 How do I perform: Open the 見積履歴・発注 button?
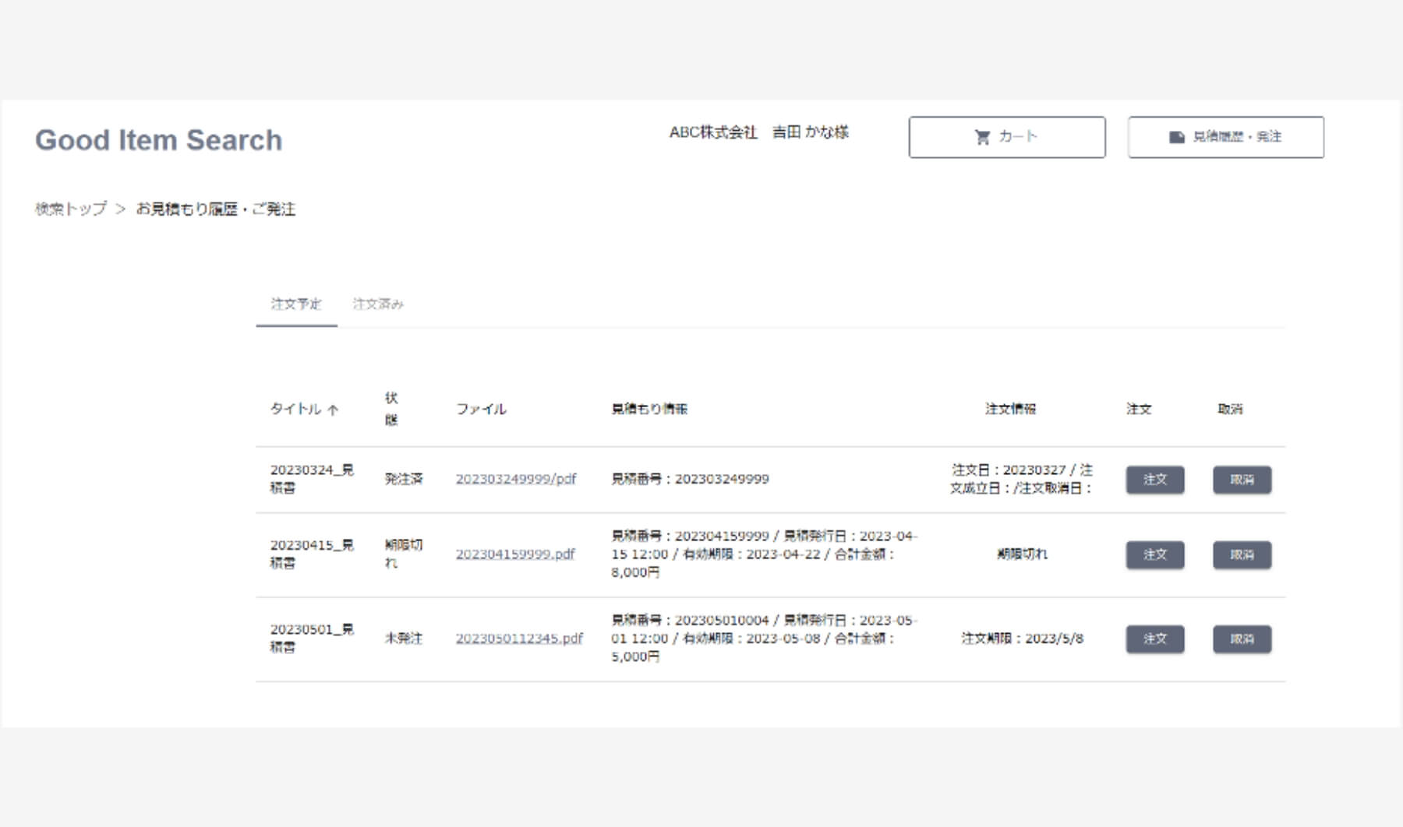pos(1225,137)
